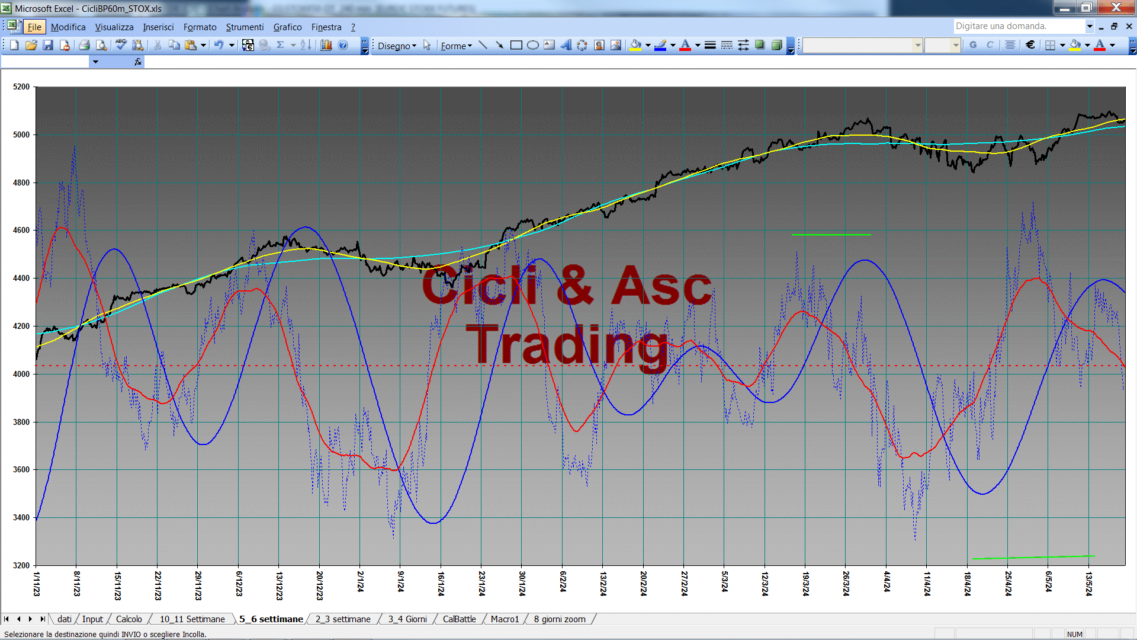Select the Arrow drawing tool

point(499,45)
